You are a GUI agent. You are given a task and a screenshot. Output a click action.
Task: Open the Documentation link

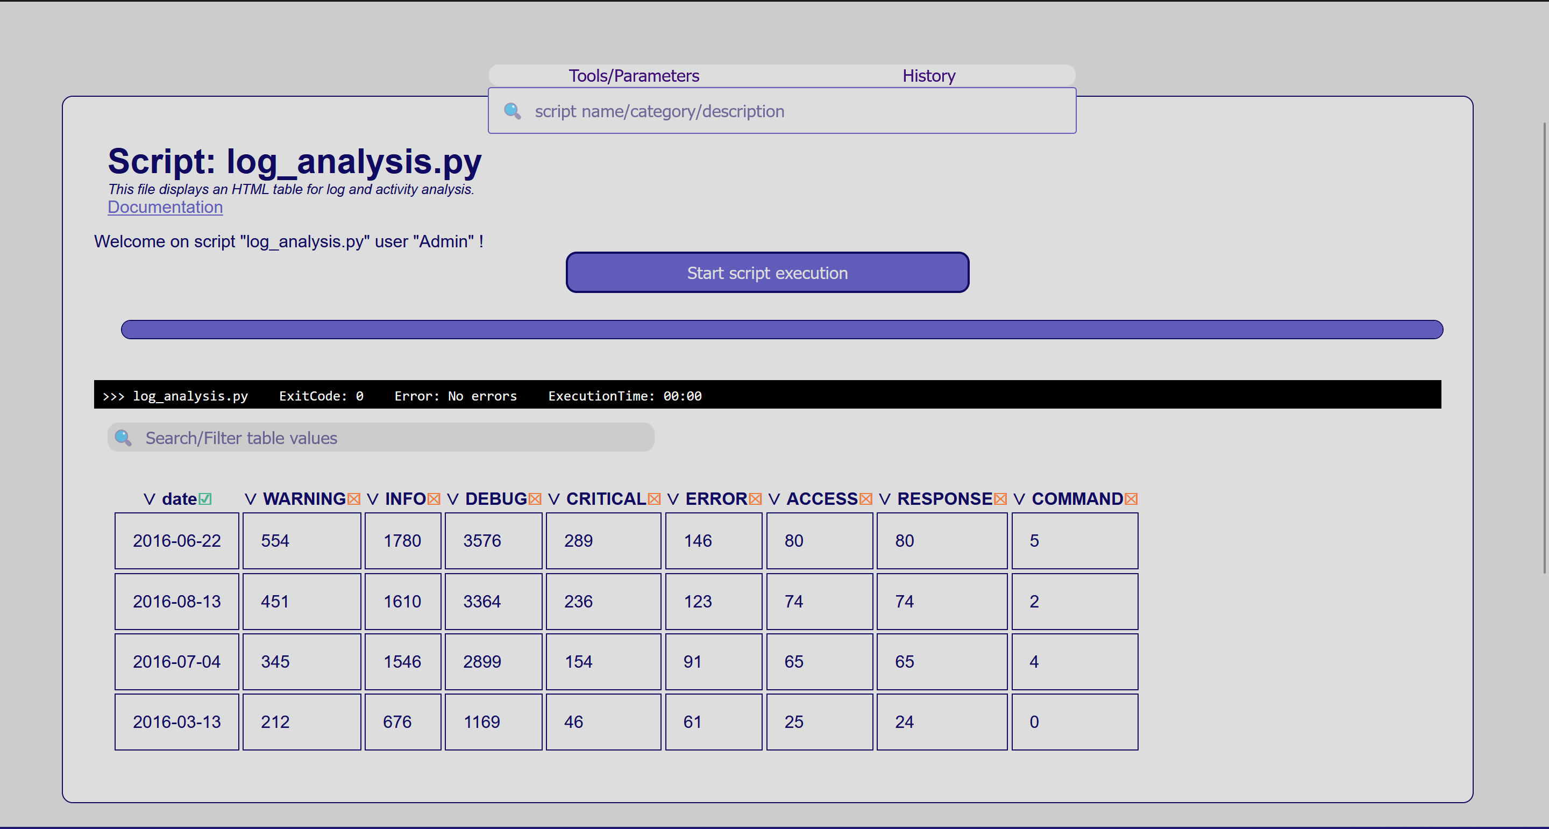(x=165, y=207)
